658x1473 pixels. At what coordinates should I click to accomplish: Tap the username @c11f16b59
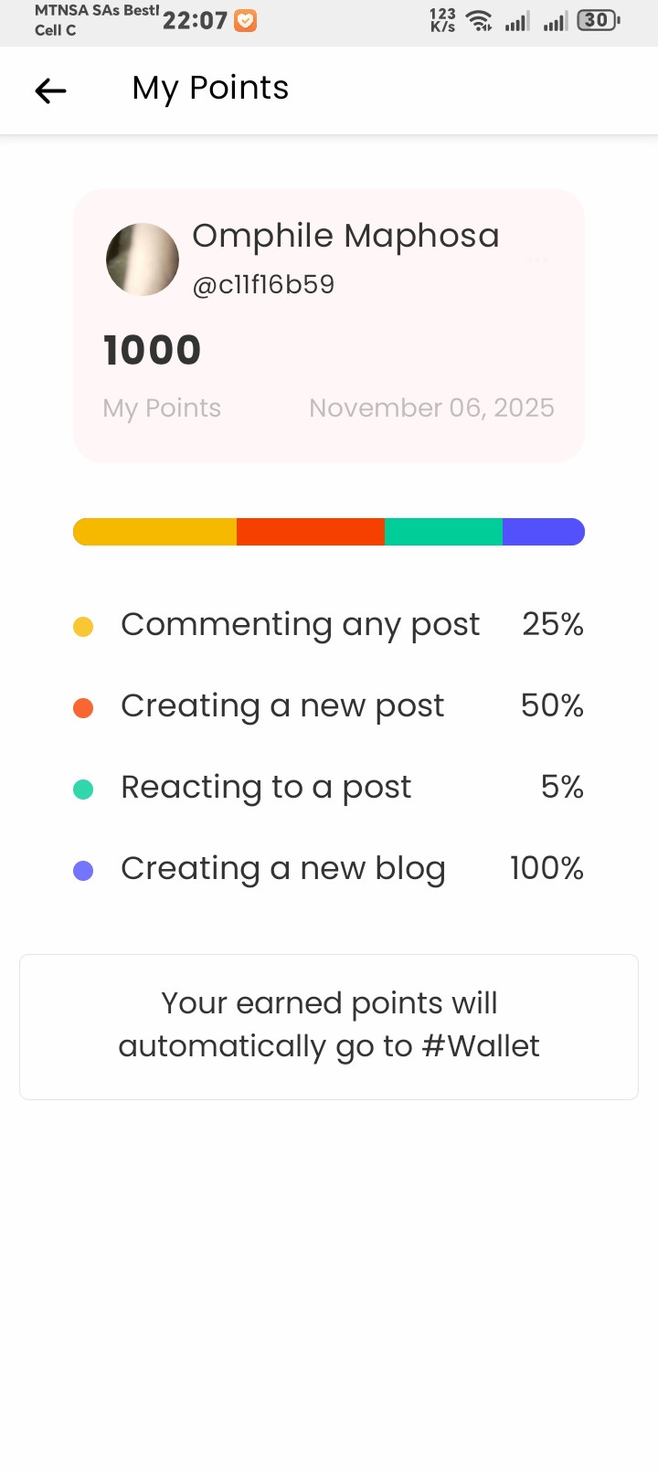263,285
